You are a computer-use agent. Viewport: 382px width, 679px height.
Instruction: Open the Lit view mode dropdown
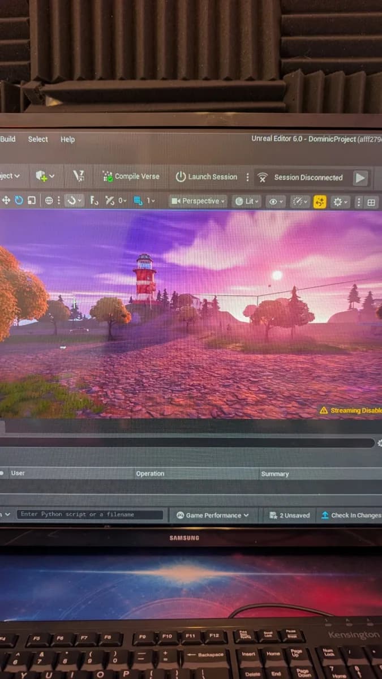[x=247, y=201]
